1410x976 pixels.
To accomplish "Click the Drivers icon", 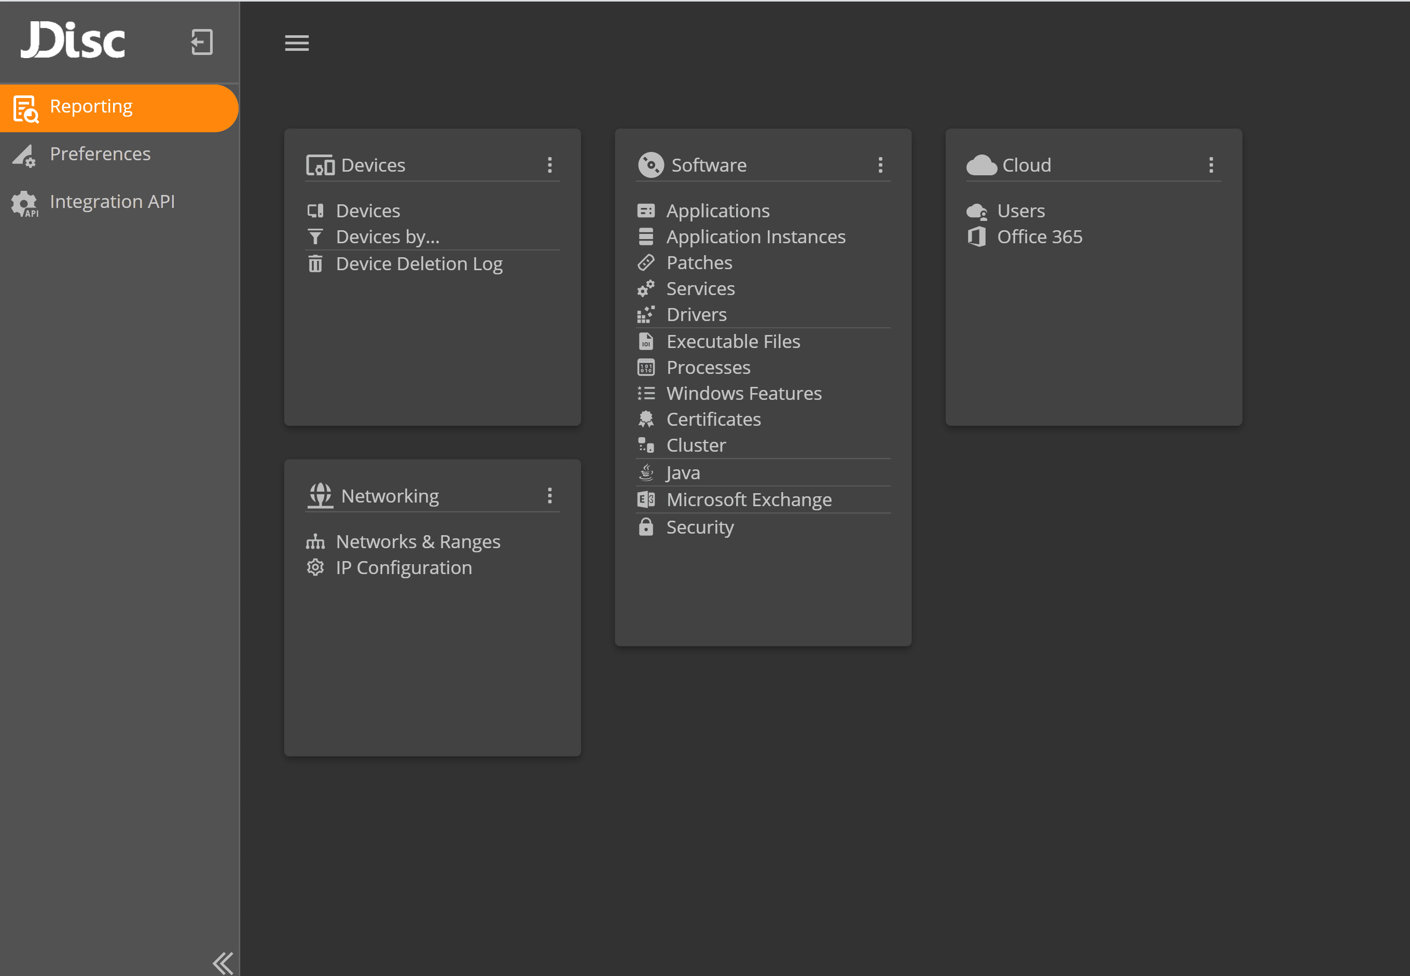I will coord(646,314).
